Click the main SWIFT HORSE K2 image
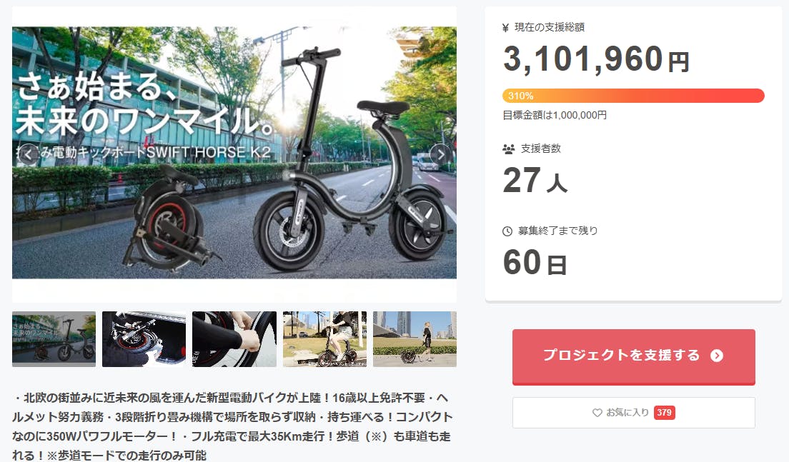 click(234, 152)
